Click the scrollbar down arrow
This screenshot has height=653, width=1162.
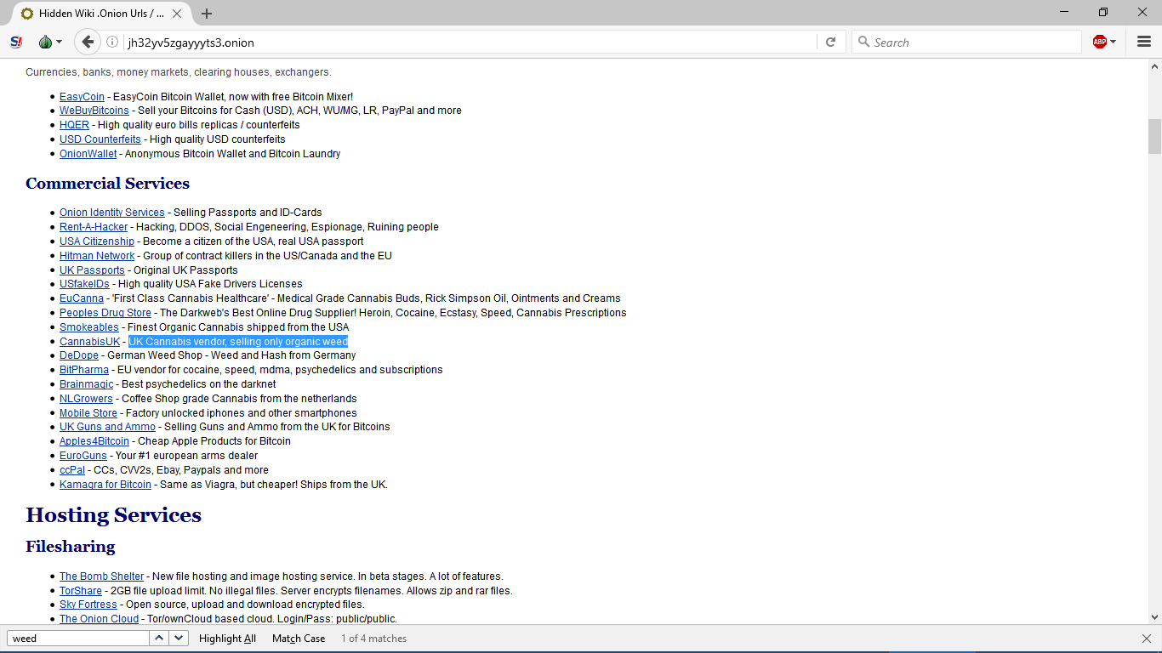(1154, 617)
